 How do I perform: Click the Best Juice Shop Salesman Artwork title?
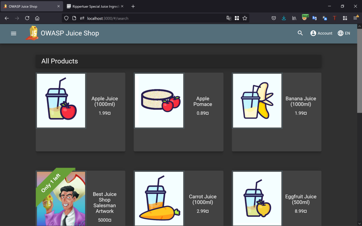[x=105, y=203]
